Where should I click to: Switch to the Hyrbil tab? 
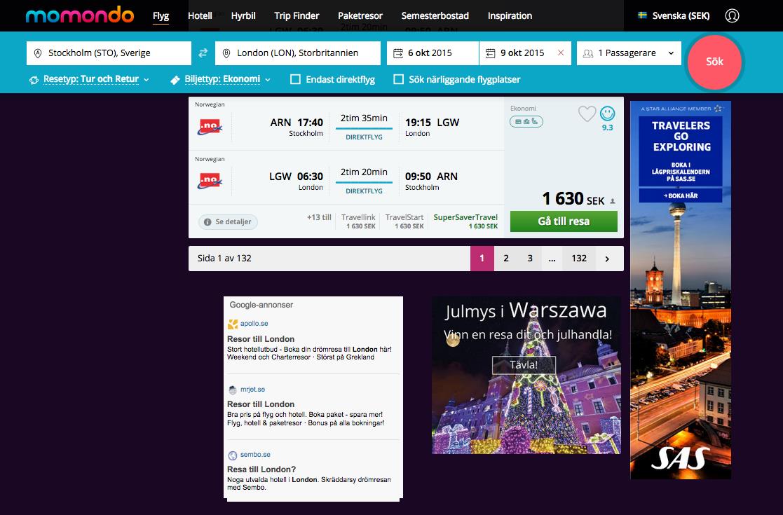point(243,16)
